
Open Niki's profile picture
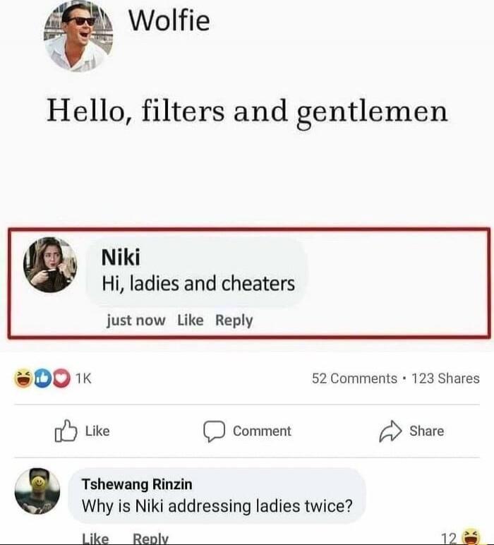(50, 265)
